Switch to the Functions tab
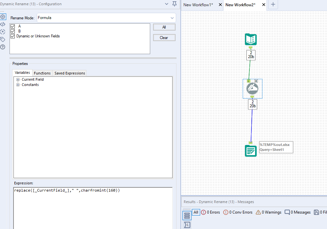The height and width of the screenshot is (229, 327). (x=42, y=73)
